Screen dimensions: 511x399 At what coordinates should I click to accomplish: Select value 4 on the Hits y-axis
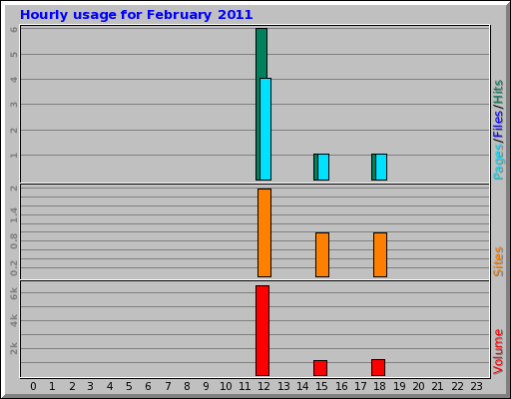[x=14, y=80]
